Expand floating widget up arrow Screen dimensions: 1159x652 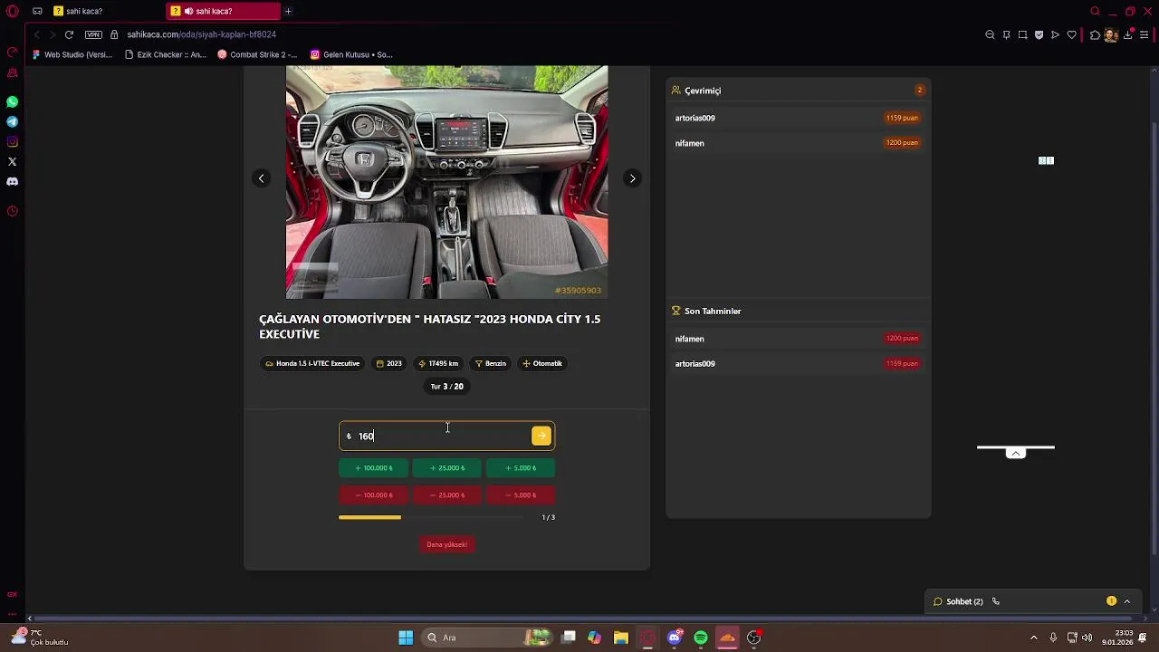click(1016, 453)
